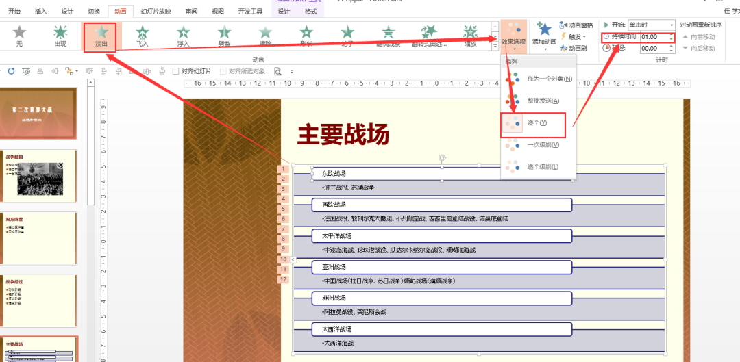Click the 动画刷 animation painter
The image size is (740, 362).
coord(573,48)
